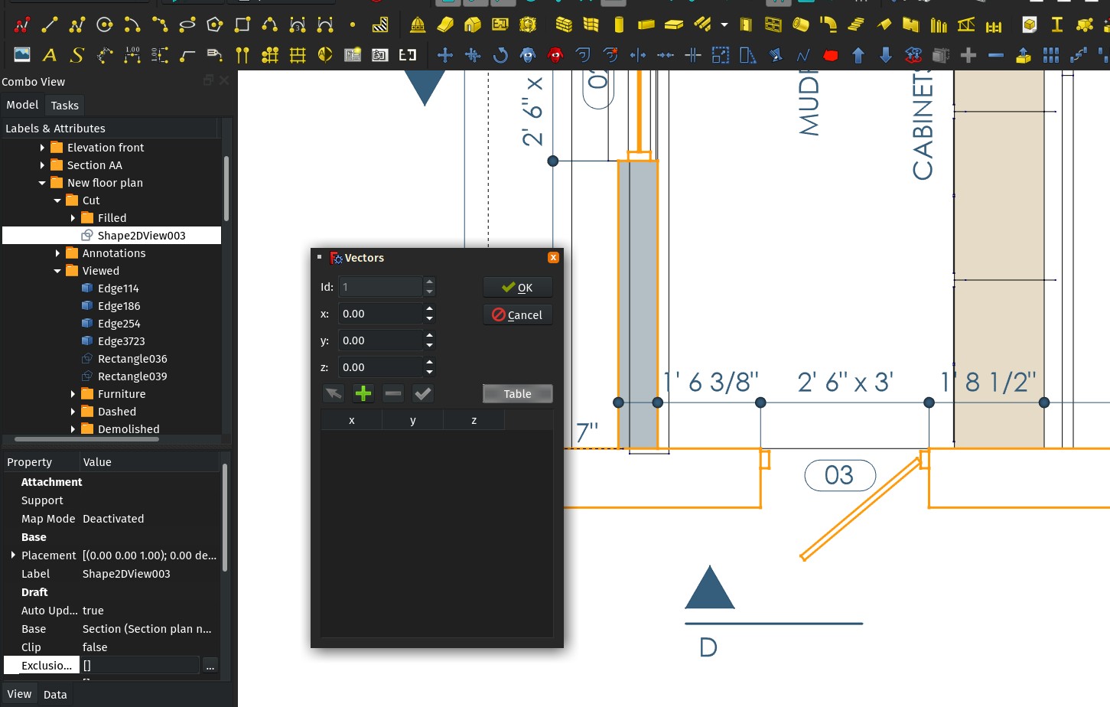Select the Shape from Text tool
Image resolution: width=1110 pixels, height=707 pixels.
click(x=76, y=55)
